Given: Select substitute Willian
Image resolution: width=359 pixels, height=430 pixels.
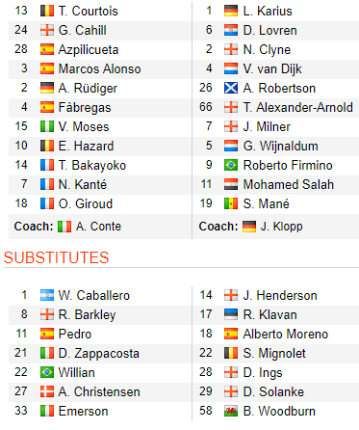Looking at the screenshot, I should click(77, 372).
